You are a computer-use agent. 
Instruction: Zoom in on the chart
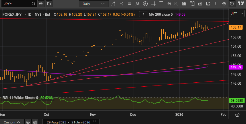point(169,4)
